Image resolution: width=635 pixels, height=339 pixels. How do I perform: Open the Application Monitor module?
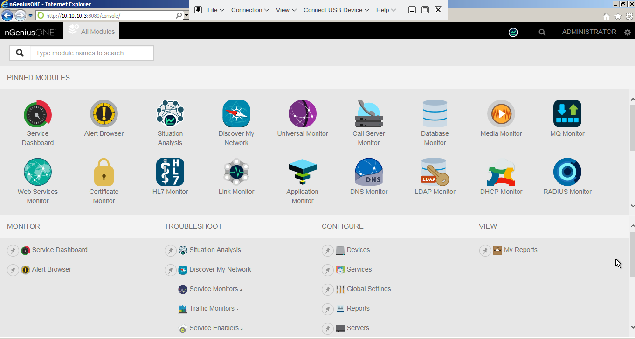(303, 172)
